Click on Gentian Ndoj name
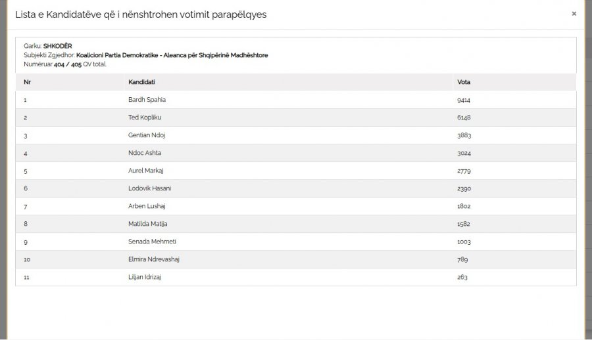 click(147, 135)
